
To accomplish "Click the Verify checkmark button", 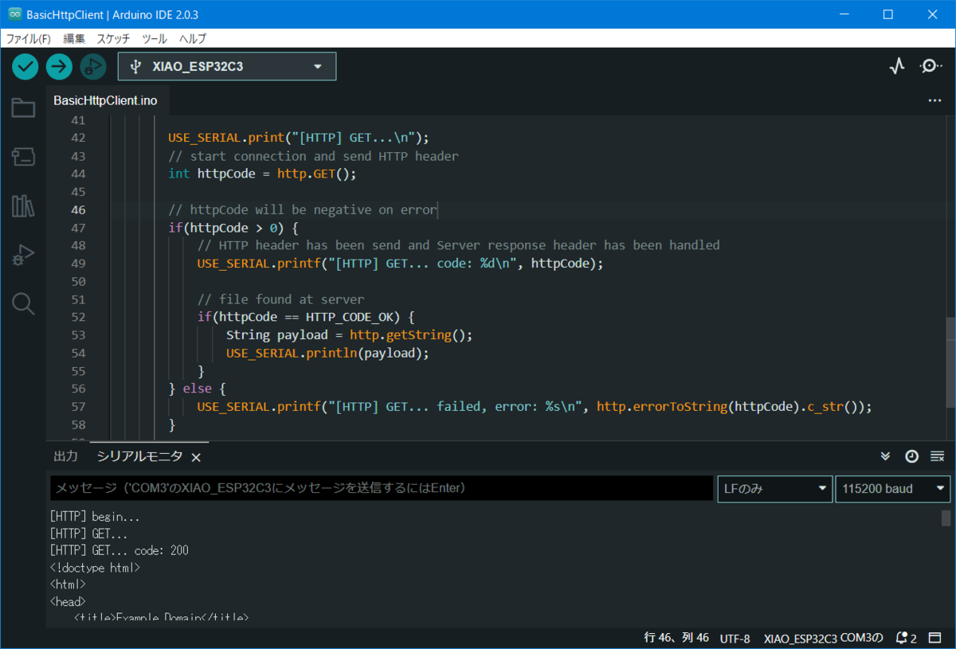I will click(25, 66).
